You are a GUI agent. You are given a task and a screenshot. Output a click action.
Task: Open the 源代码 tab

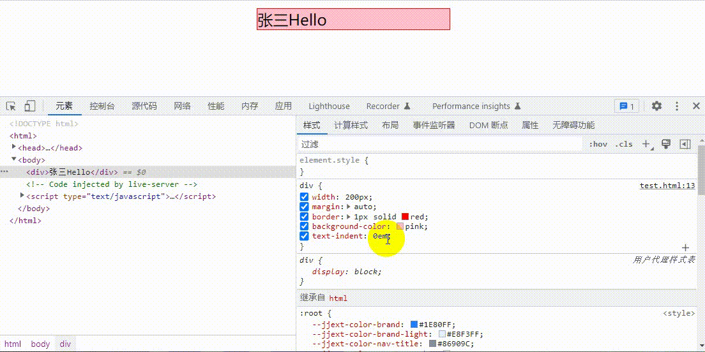pos(144,106)
